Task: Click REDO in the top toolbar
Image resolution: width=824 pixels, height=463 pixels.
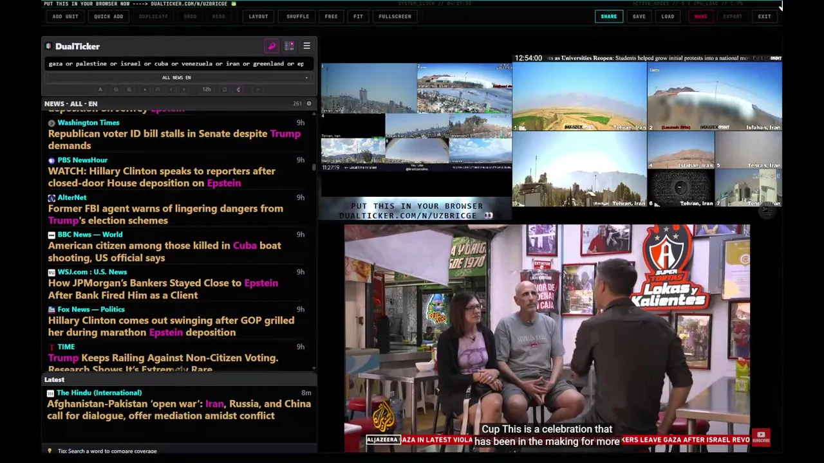Action: 219,16
